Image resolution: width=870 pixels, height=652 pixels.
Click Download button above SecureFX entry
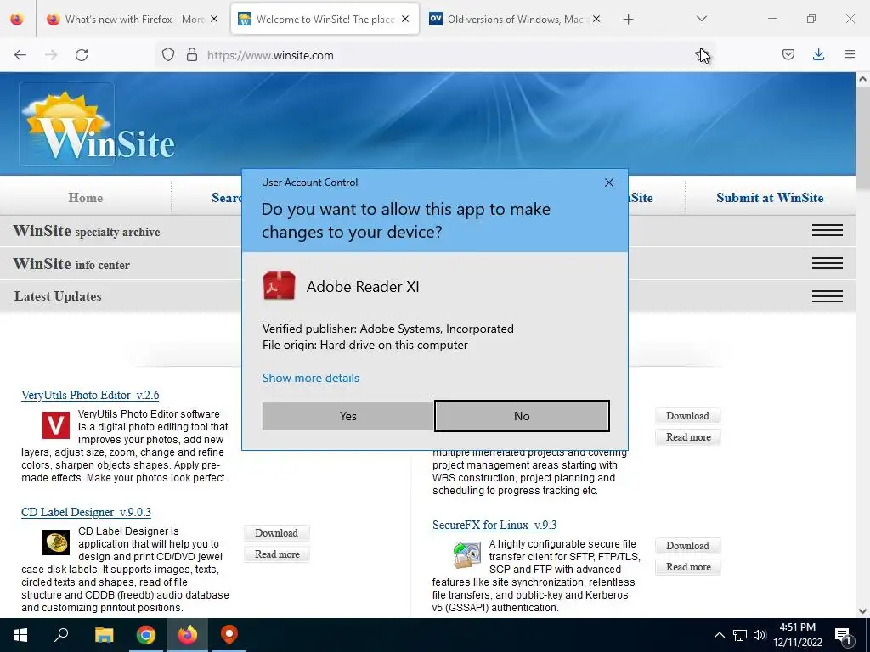(x=687, y=416)
